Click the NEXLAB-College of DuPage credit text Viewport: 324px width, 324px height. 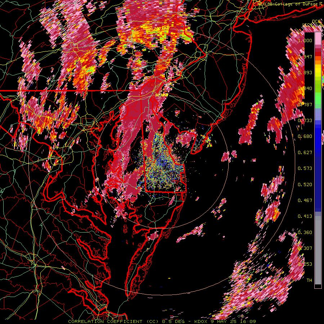tap(288, 4)
